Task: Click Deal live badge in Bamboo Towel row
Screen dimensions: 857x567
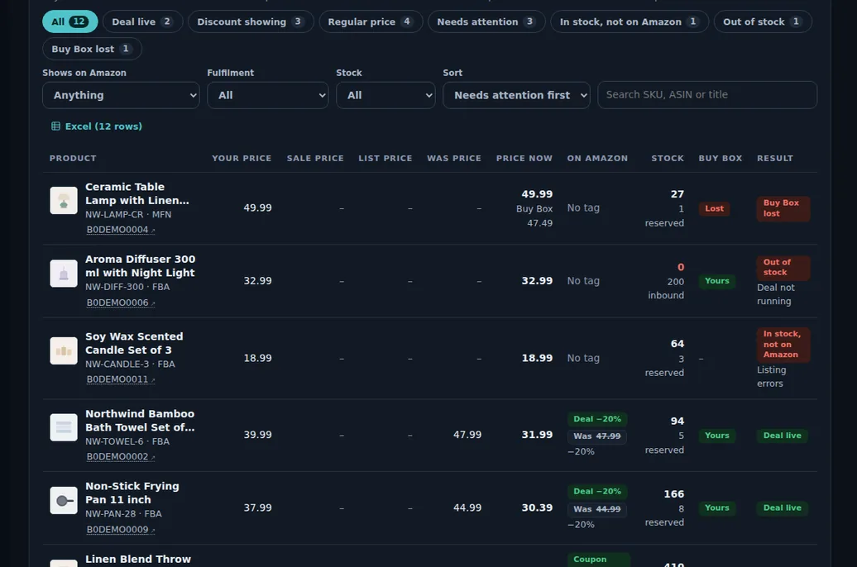Action: tap(782, 436)
